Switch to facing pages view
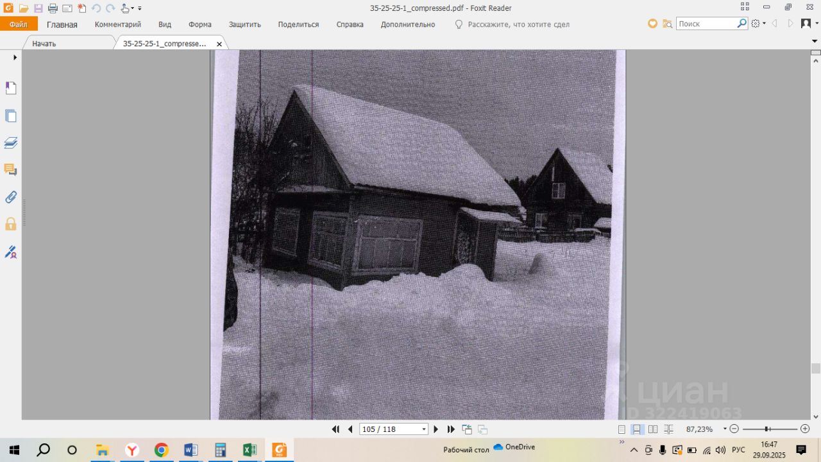The image size is (821, 462). point(653,429)
